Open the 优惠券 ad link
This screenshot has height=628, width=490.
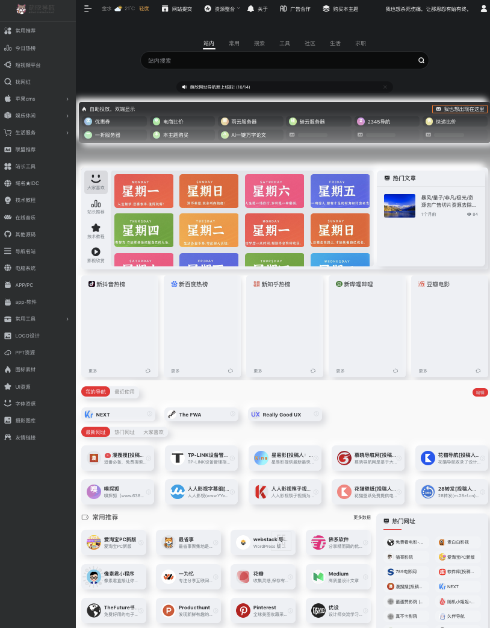[115, 122]
